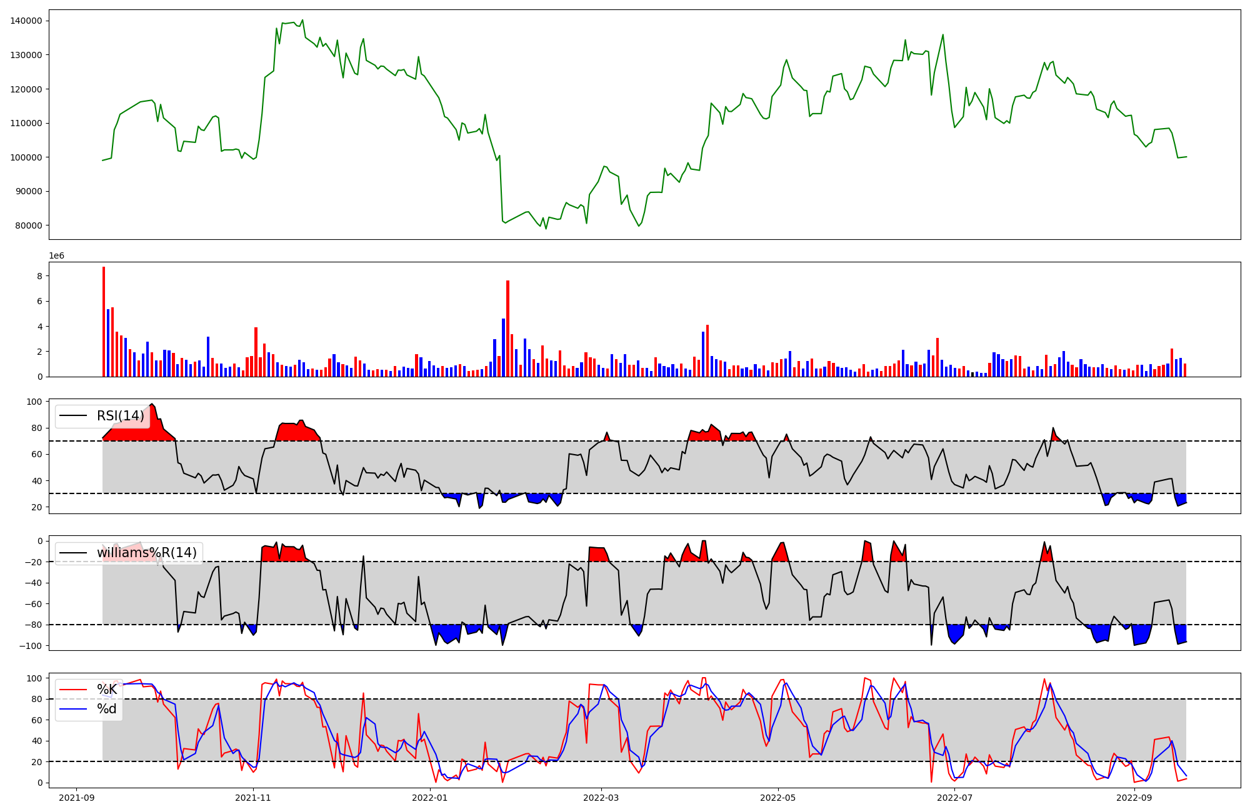Click red line sample beside %K
Screen dimensions: 1250x812
click(x=73, y=690)
